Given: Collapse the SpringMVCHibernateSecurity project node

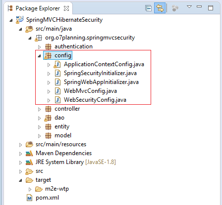Looking at the screenshot, I should 11,20.
